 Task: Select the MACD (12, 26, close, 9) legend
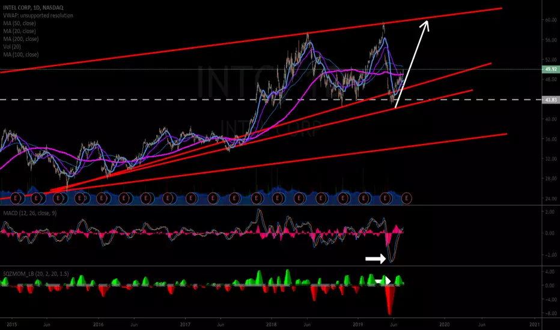click(x=30, y=213)
